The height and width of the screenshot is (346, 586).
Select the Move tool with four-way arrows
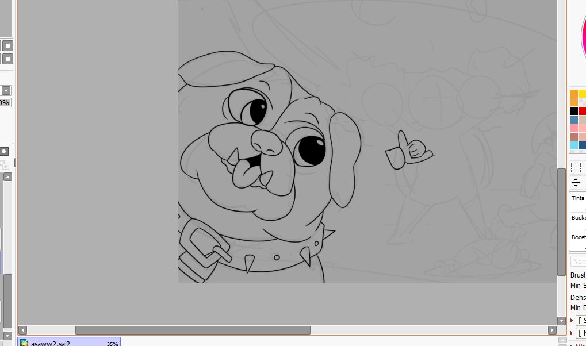coord(576,183)
